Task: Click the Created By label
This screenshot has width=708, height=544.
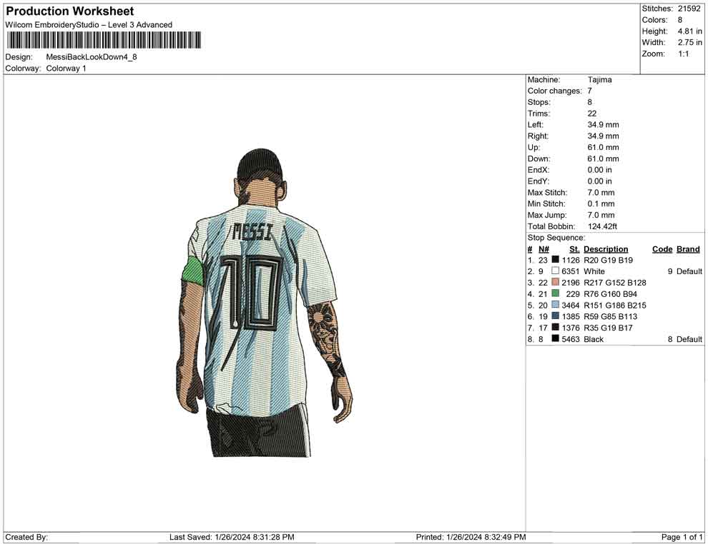Action: tap(26, 537)
